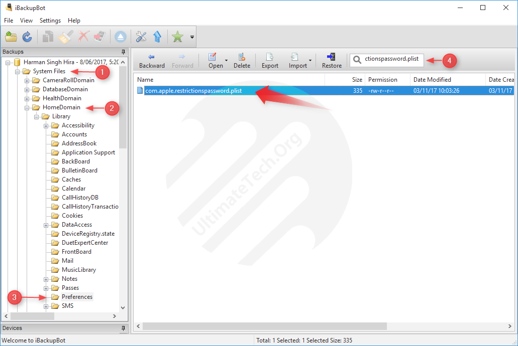Viewport: 518px width, 346px height.
Task: Click the Restore toolbar icon
Action: tap(332, 61)
